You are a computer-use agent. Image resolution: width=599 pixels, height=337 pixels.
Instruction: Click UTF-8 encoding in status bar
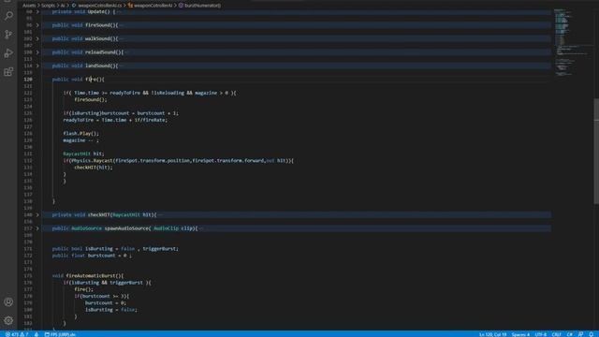click(541, 334)
